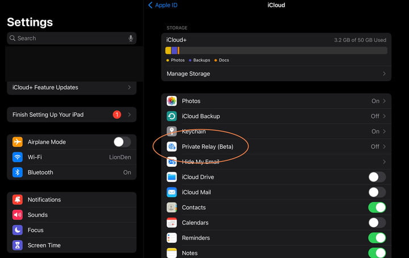Open iCloud+ Feature Updates chevron
This screenshot has width=409, height=258.
click(130, 87)
